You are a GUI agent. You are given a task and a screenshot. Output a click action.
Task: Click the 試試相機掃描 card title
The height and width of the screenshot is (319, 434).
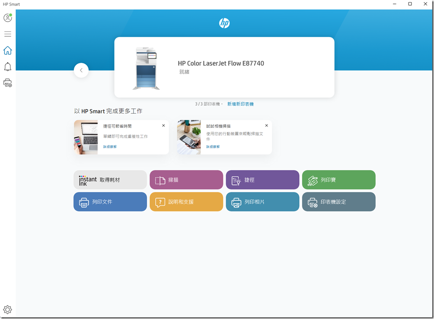click(x=218, y=126)
